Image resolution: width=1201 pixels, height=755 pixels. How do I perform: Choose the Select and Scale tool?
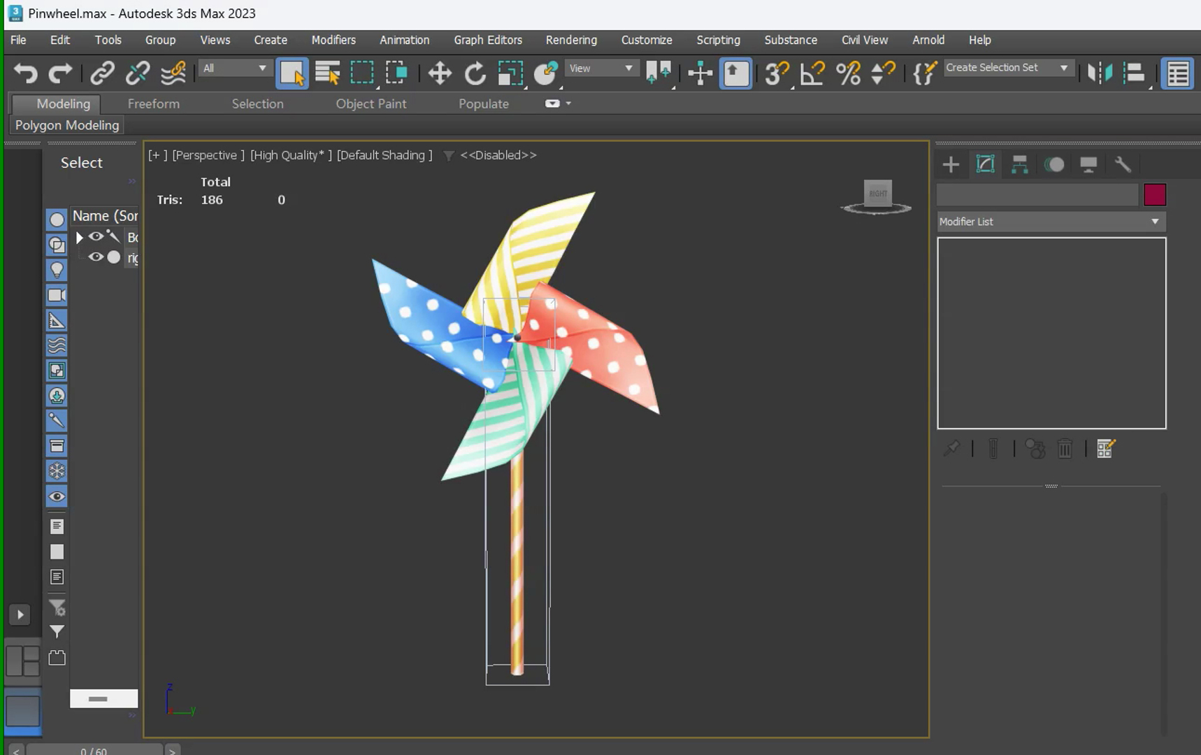pos(510,73)
